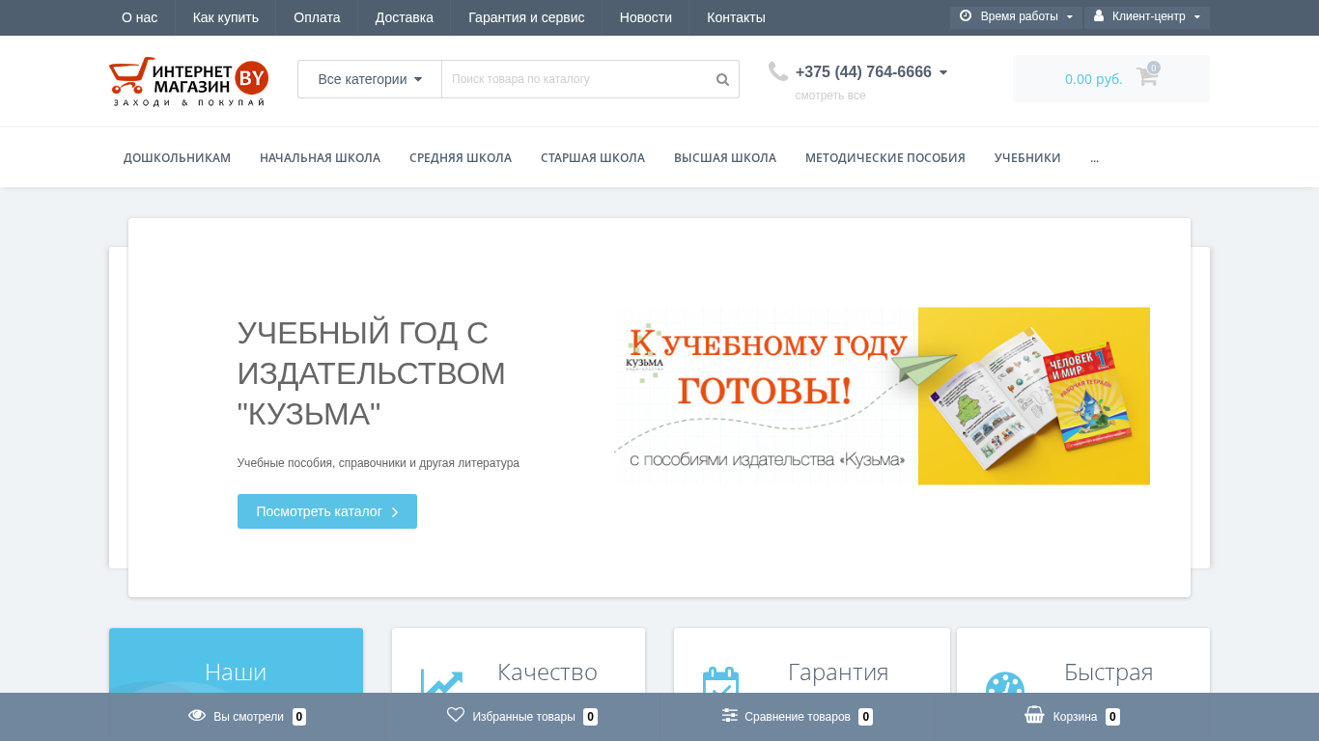This screenshot has height=741, width=1319.
Task: Expand the Время работы dropdown
Action: coord(1016,17)
